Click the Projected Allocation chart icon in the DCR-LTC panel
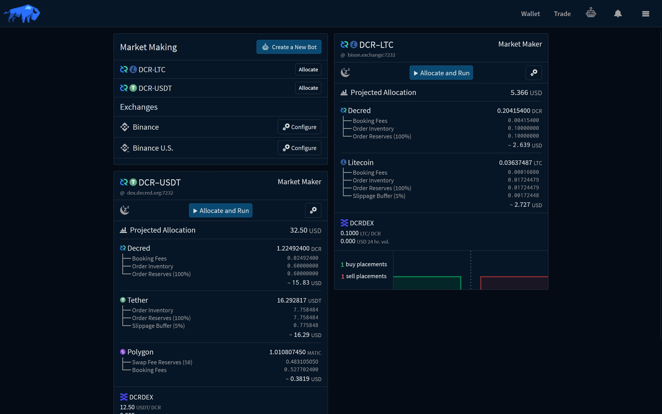This screenshot has height=414, width=662. pyautogui.click(x=344, y=93)
